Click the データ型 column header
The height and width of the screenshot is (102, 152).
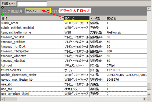[98, 18]
